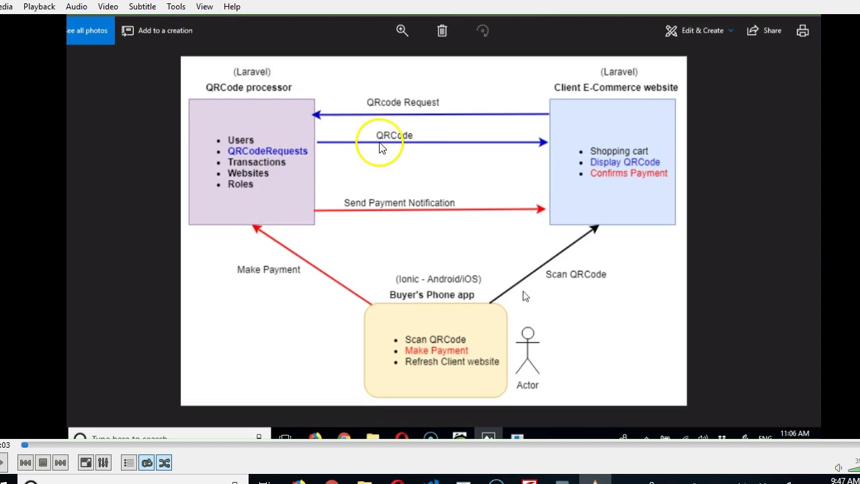Image resolution: width=860 pixels, height=484 pixels.
Task: Toggle the shuffle random button
Action: pos(164,462)
